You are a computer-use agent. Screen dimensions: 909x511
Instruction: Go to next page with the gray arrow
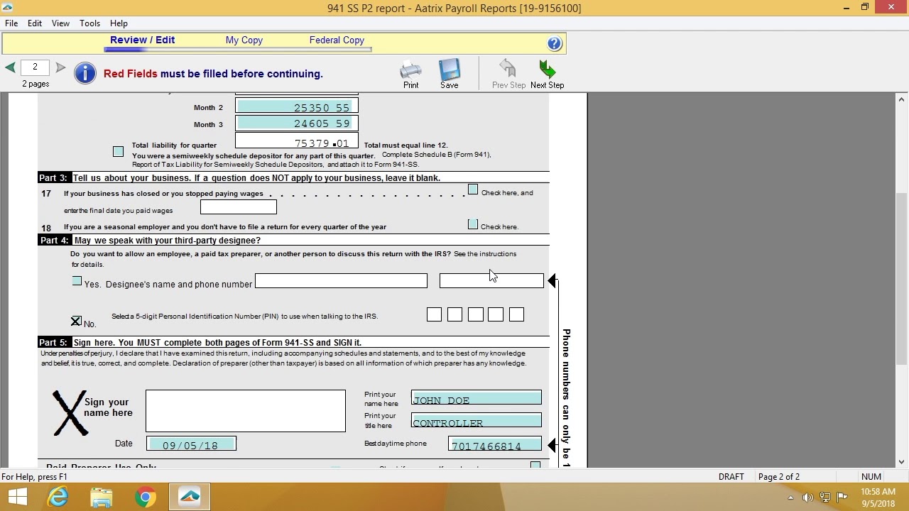point(60,67)
